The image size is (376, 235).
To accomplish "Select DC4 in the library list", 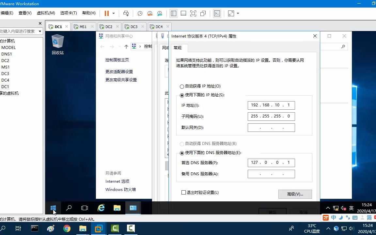I will (5, 80).
